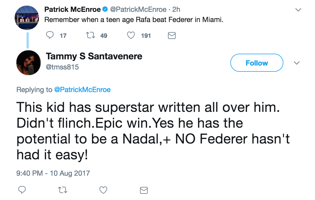Image resolution: width=315 pixels, height=200 pixels.
Task: Open the 9:40 PM - 10 Aug 2017 timestamp
Action: 53,173
